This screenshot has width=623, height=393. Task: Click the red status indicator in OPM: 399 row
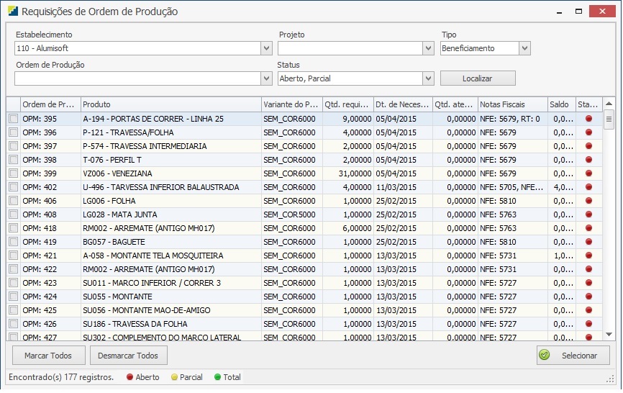point(588,173)
